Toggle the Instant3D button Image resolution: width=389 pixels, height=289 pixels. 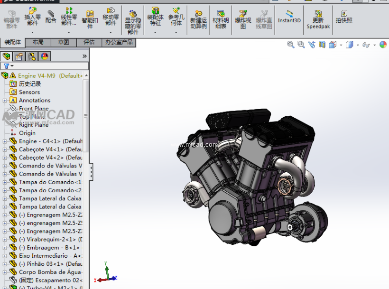coord(289,17)
